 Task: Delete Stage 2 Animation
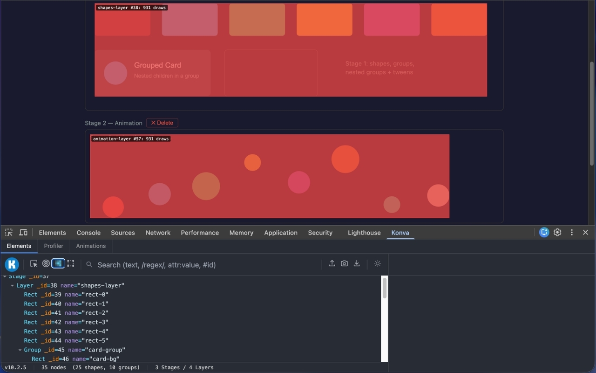tap(162, 123)
